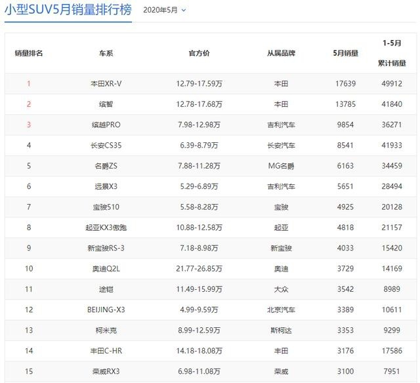Select May sales value 4925
This screenshot has height=383, width=420.
click(346, 207)
